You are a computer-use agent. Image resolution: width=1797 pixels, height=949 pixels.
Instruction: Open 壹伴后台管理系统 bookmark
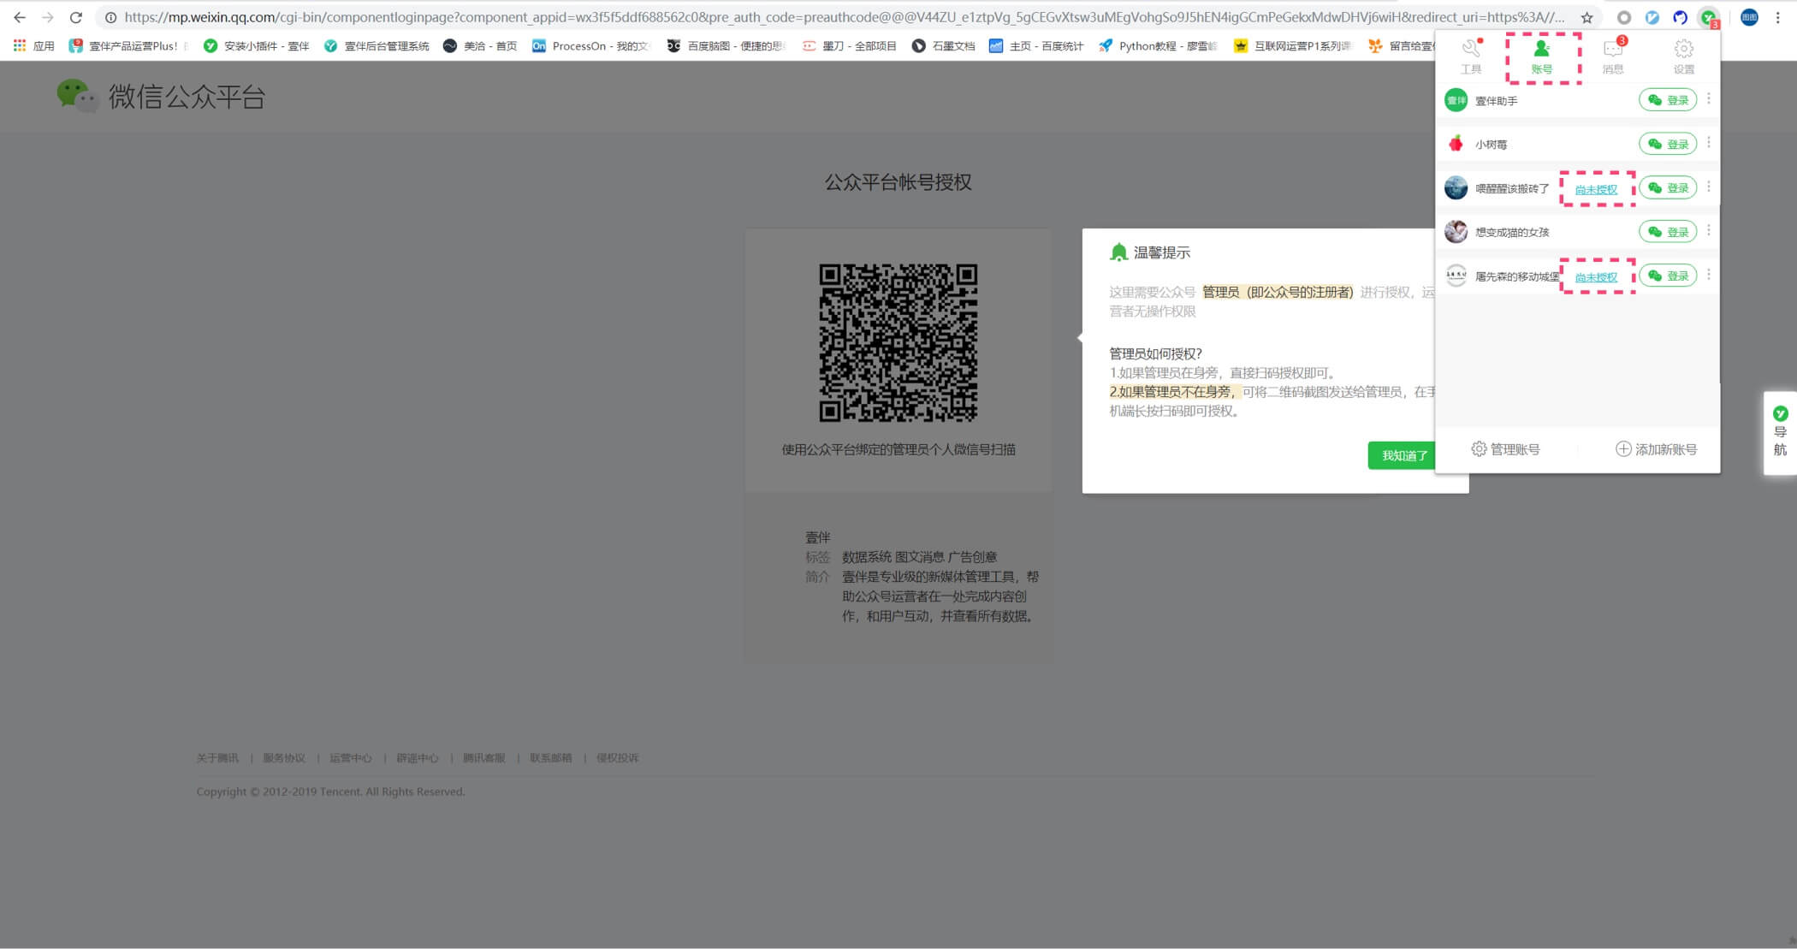[377, 46]
